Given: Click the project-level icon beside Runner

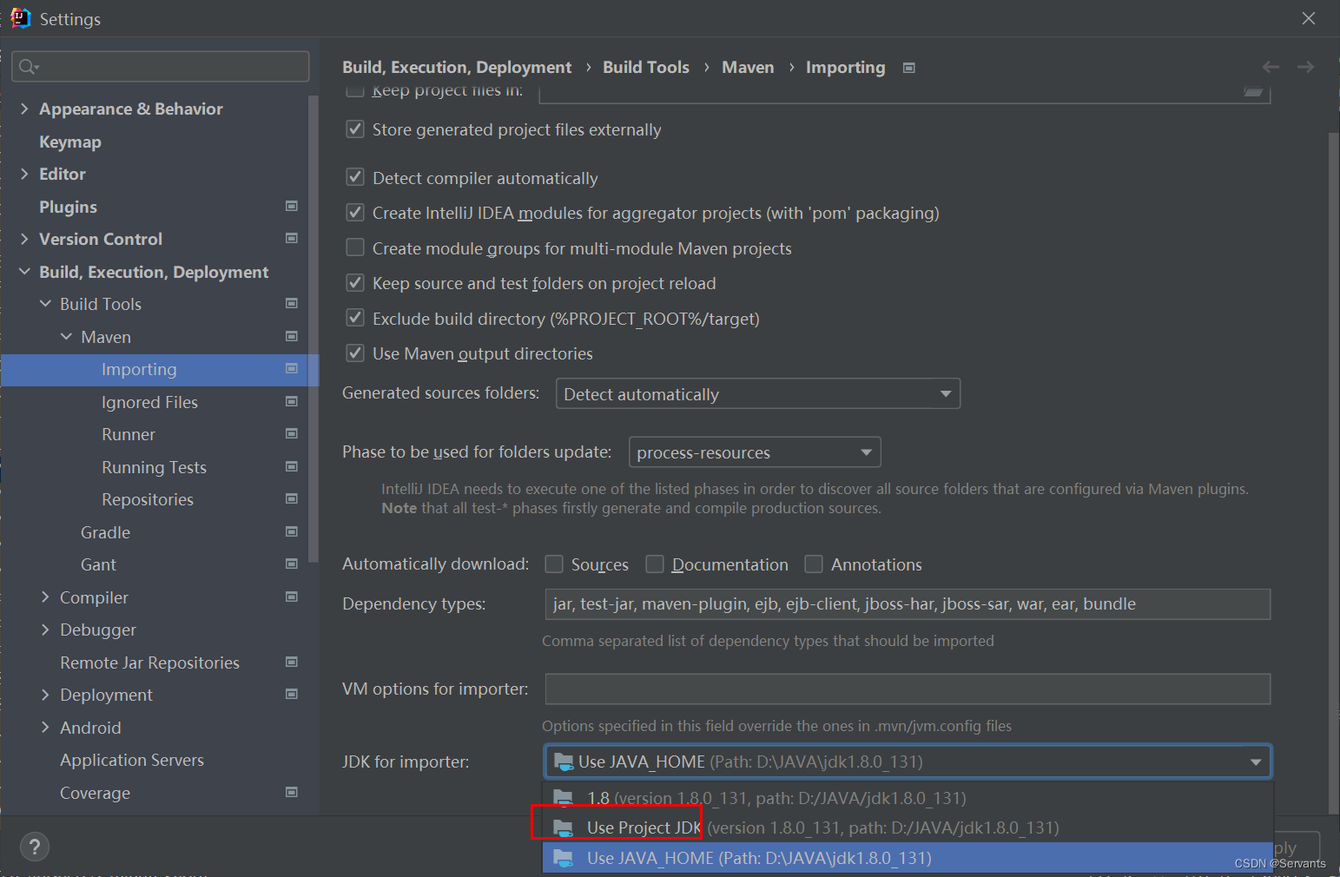Looking at the screenshot, I should point(292,433).
